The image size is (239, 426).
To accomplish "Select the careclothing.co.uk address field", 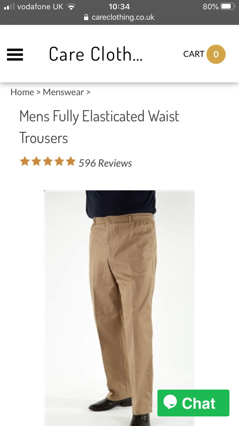I will [x=119, y=17].
